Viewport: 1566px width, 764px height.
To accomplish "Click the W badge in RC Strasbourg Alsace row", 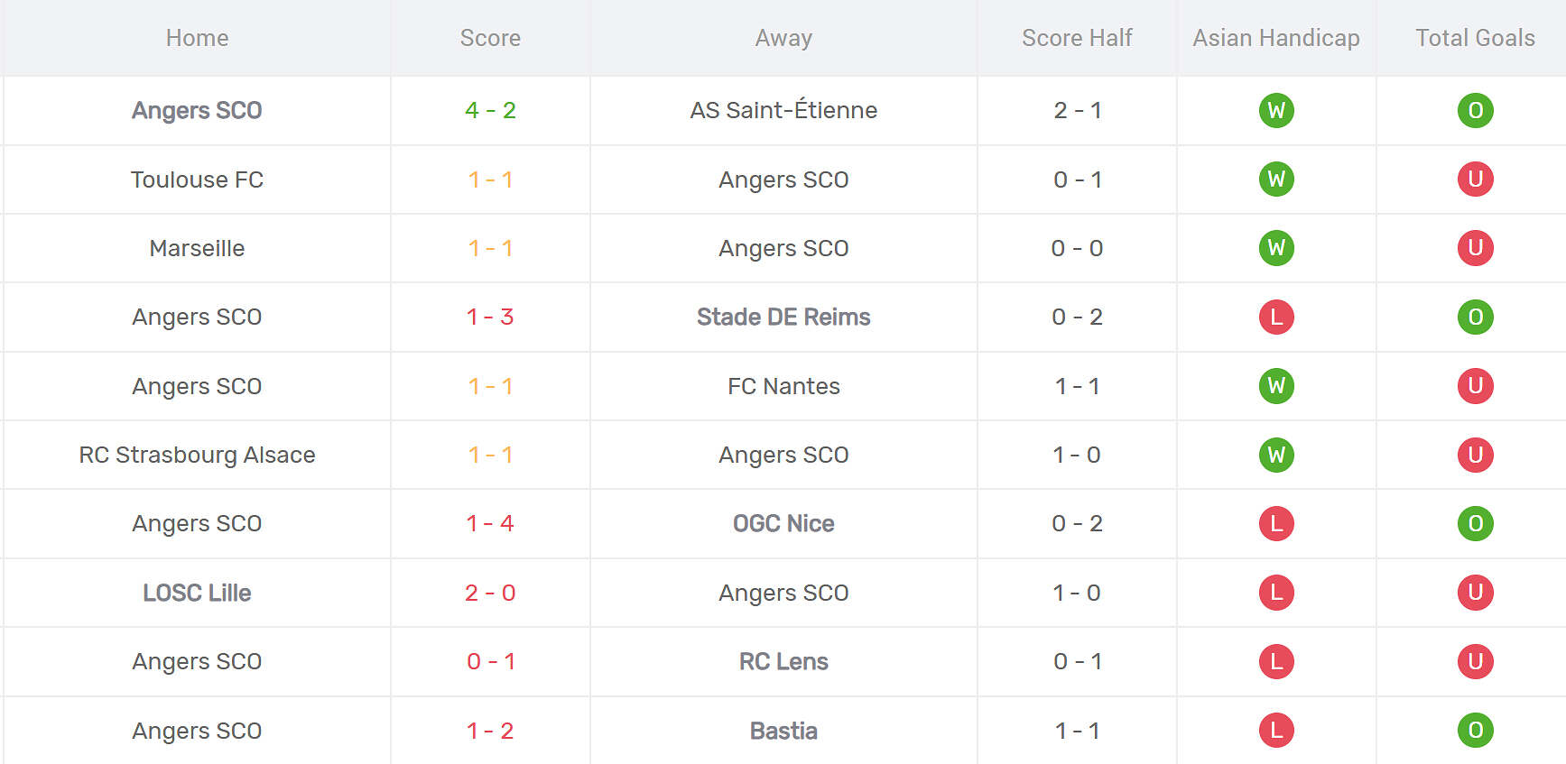I will coord(1276,455).
